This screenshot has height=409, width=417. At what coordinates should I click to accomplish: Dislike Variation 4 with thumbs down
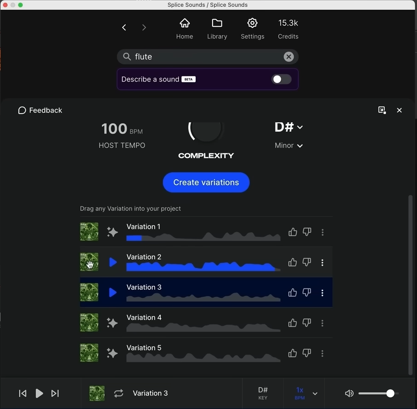(x=307, y=323)
